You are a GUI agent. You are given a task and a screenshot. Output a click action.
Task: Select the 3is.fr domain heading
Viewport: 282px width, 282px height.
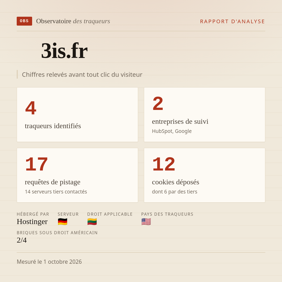(64, 51)
